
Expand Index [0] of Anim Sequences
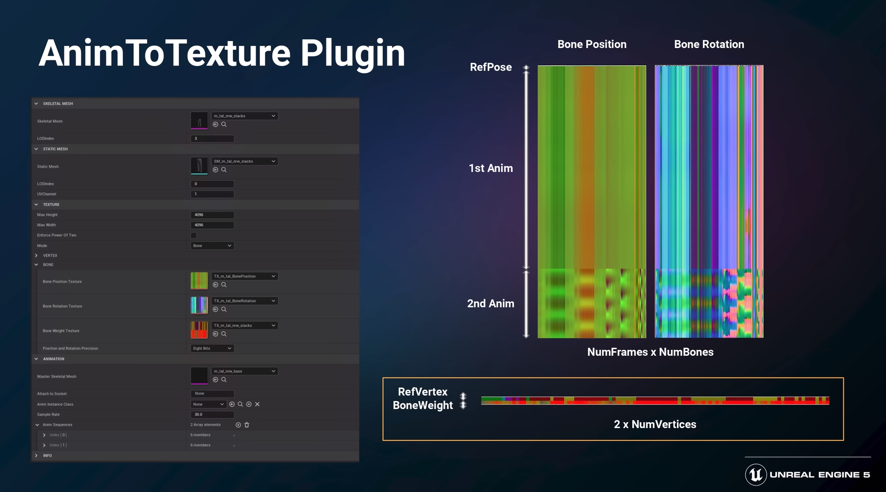coord(44,435)
